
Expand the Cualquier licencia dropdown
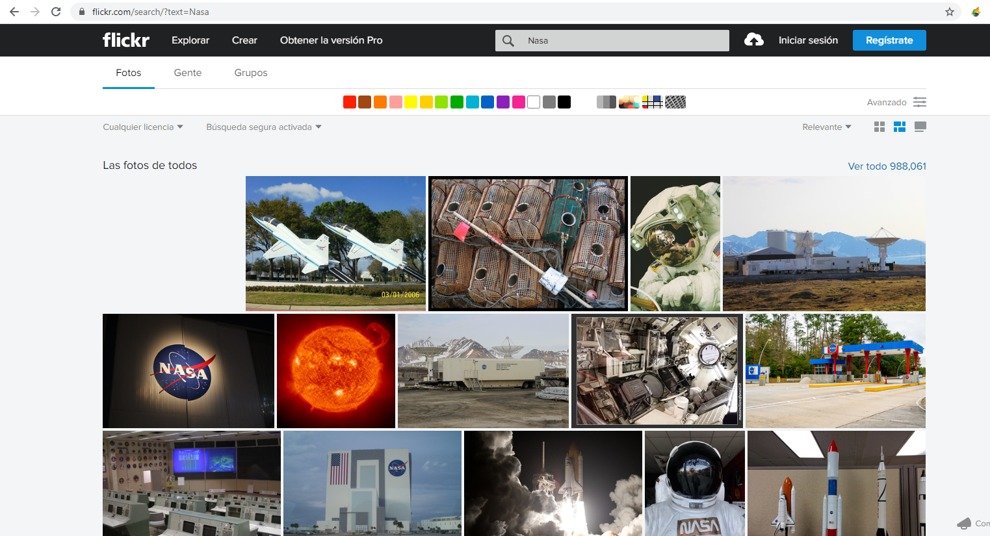click(x=142, y=127)
